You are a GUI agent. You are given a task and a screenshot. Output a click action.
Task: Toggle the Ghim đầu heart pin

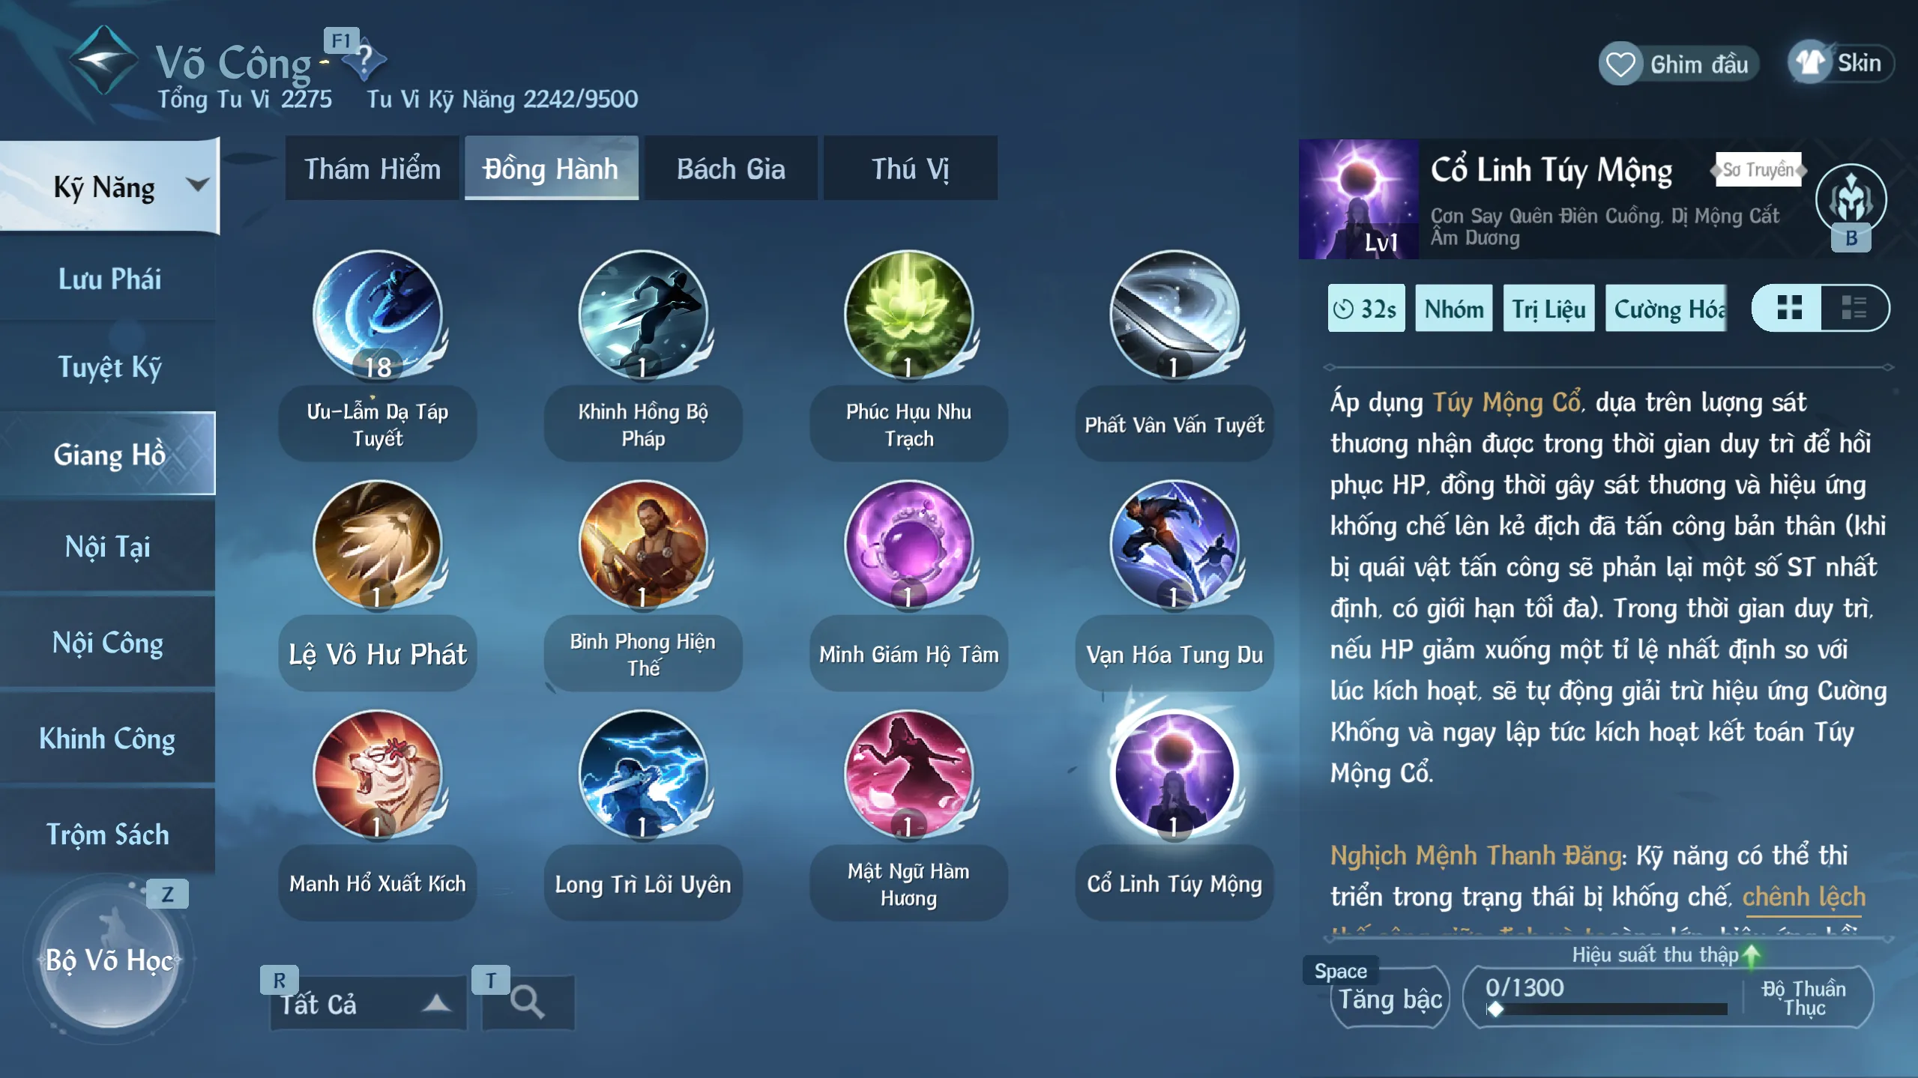click(x=1678, y=64)
